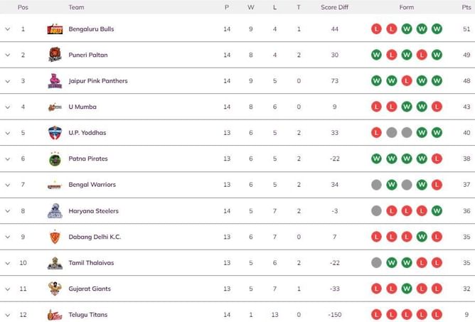Click the Patna Pirates team logo
Image resolution: width=475 pixels, height=322 pixels.
(x=55, y=159)
